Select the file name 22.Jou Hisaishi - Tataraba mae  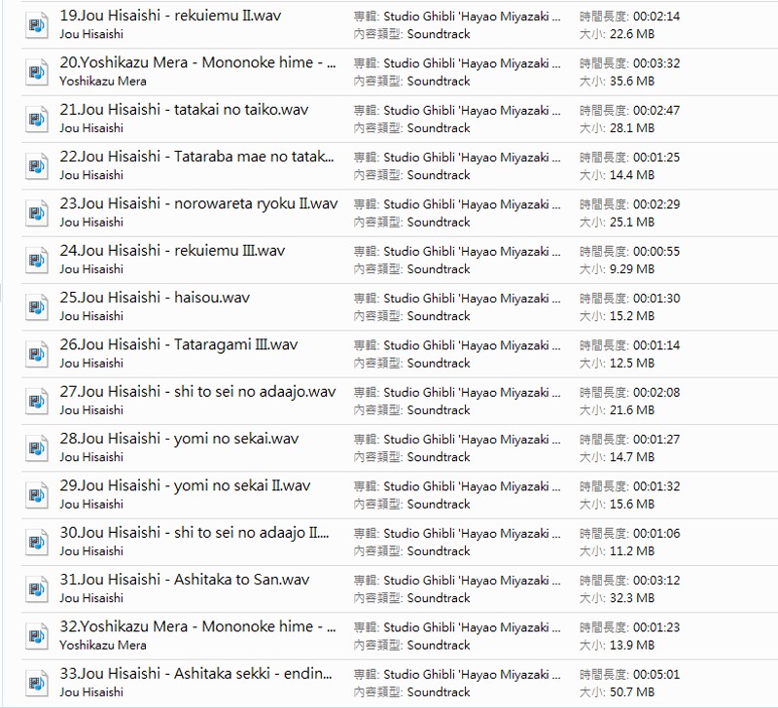[x=196, y=157]
